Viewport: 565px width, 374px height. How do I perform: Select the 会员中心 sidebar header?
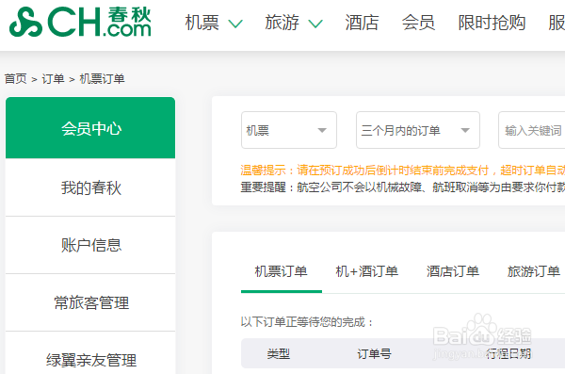[x=90, y=128]
